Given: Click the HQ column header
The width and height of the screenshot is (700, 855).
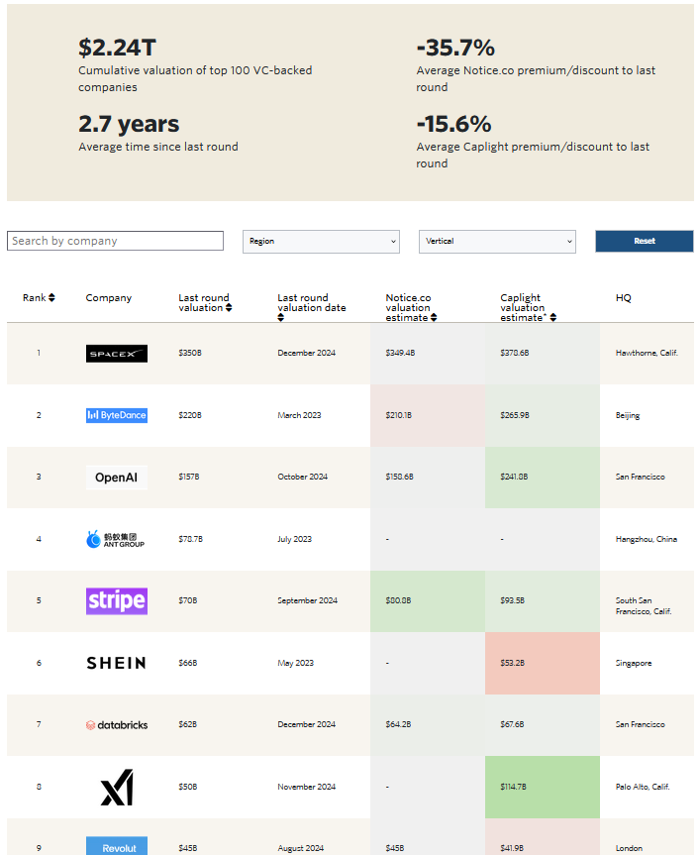Looking at the screenshot, I should pyautogui.click(x=623, y=298).
